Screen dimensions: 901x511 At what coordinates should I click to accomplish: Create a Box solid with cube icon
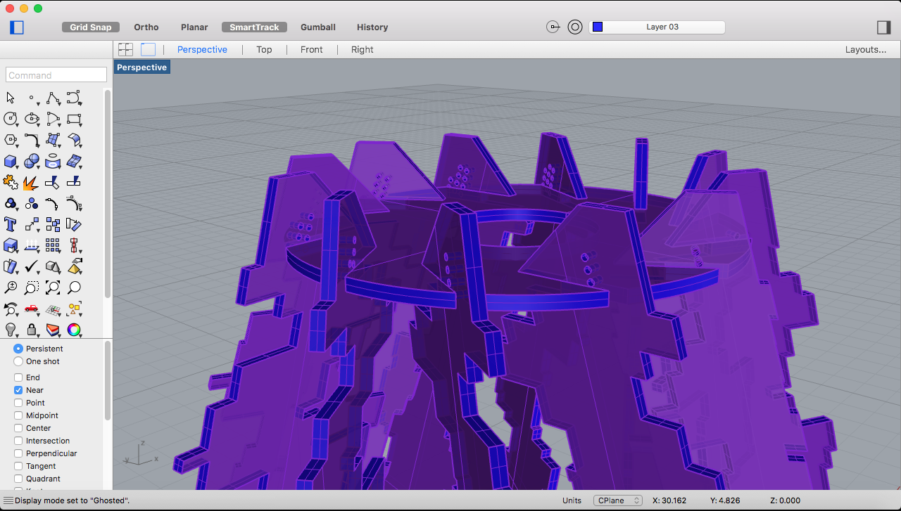[x=11, y=161]
